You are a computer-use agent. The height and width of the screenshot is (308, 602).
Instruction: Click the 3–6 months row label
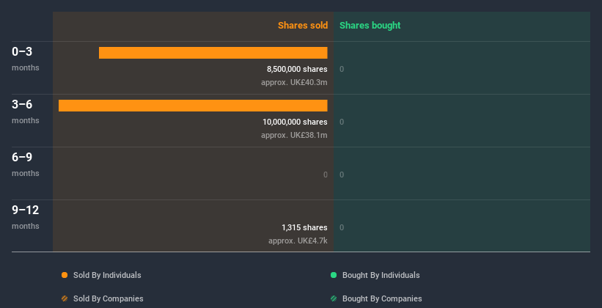(x=26, y=111)
